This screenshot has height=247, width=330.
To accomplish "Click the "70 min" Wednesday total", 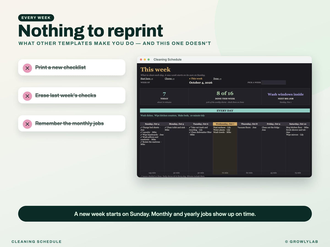I will click(x=225, y=173).
